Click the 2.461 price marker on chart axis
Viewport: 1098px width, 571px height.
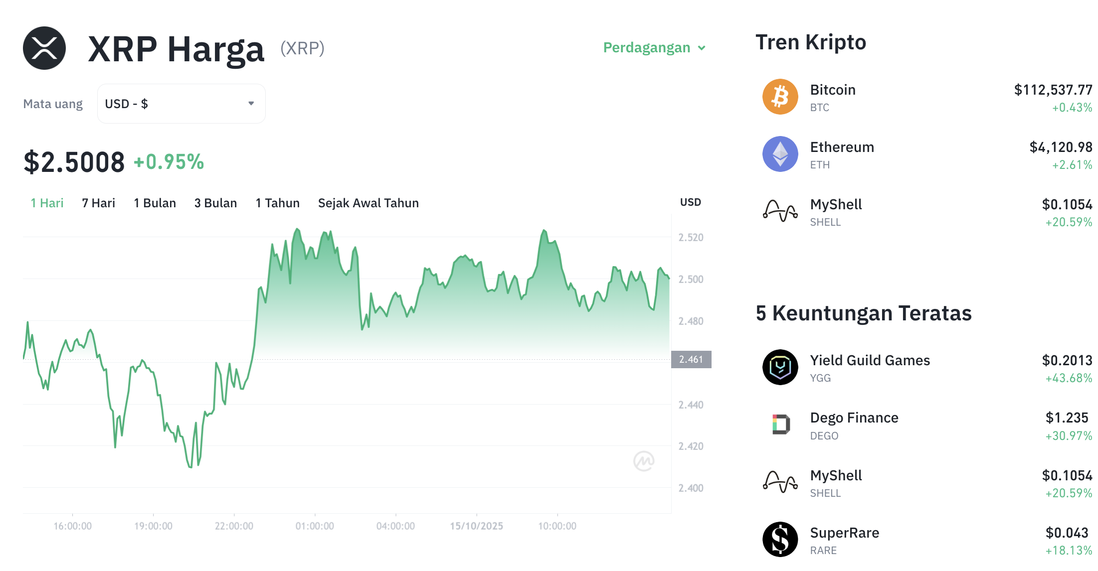[x=691, y=359]
